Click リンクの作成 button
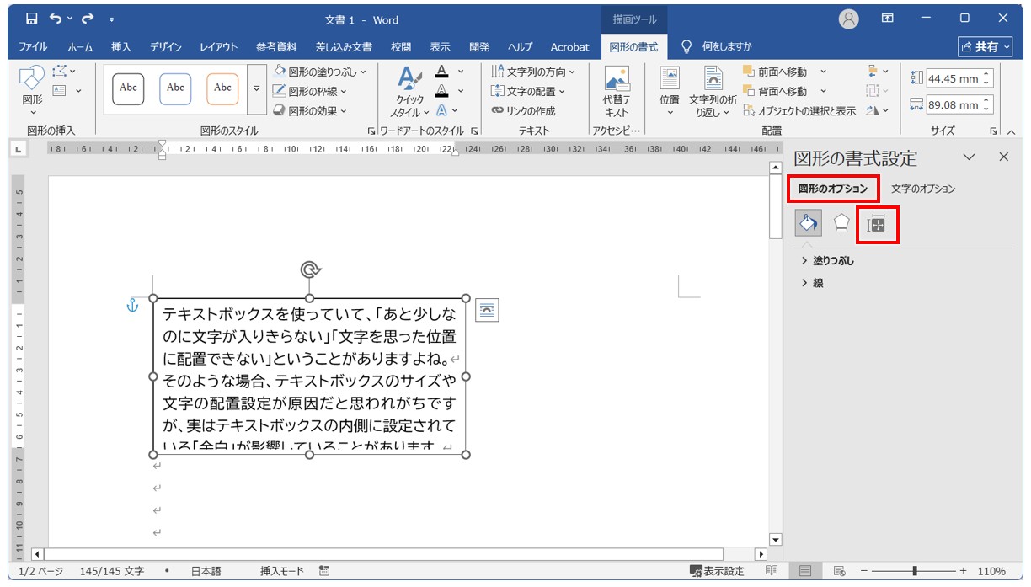The width and height of the screenshot is (1031, 587). (x=523, y=110)
